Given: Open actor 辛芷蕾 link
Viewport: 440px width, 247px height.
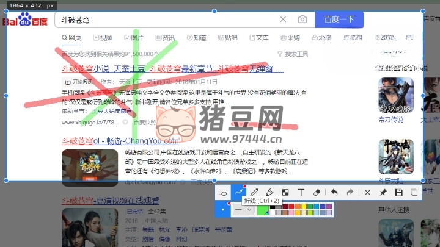Looking at the screenshot, I should [224, 230].
